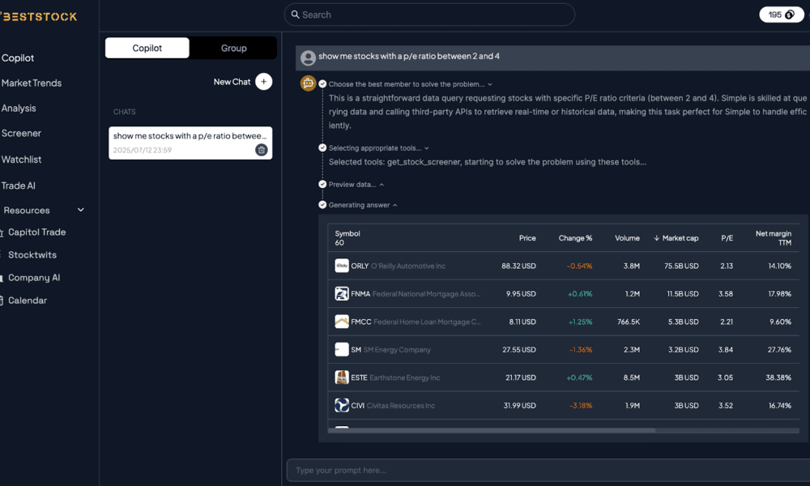Click the ESTE Earthstone Energy logo
The width and height of the screenshot is (810, 486).
tap(342, 377)
